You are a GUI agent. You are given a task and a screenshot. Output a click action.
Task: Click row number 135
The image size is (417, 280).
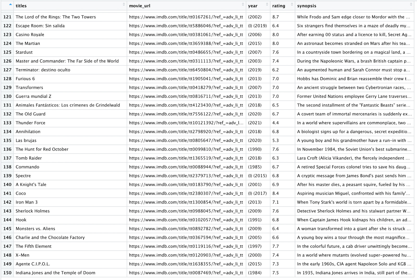coord(7,140)
